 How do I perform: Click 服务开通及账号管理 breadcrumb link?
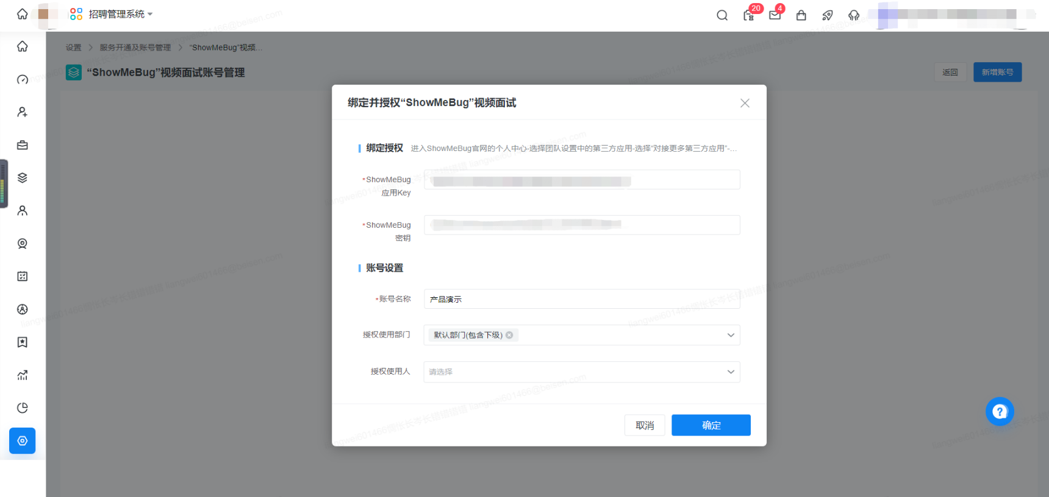(x=135, y=48)
